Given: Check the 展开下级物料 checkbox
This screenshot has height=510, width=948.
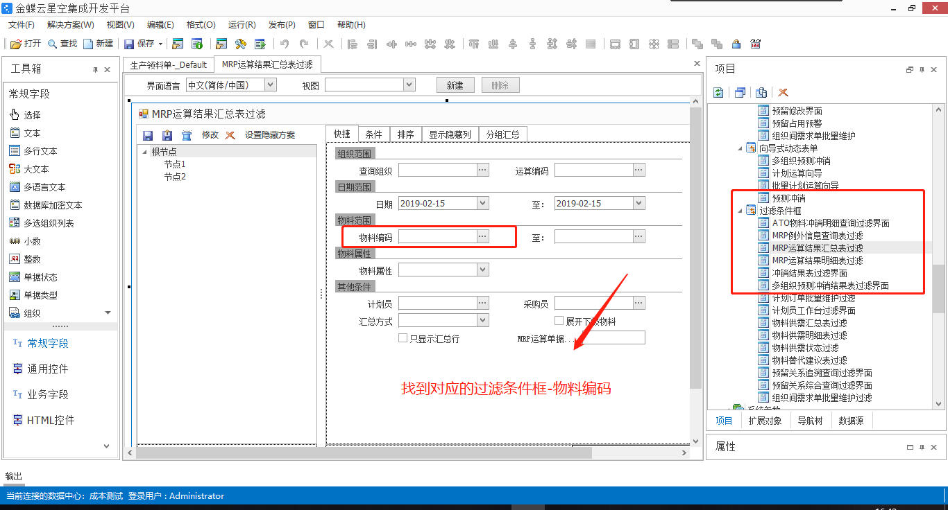Looking at the screenshot, I should (x=559, y=321).
